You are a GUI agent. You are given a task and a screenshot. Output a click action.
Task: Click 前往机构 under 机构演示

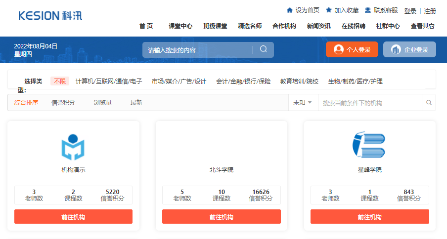[x=73, y=217]
